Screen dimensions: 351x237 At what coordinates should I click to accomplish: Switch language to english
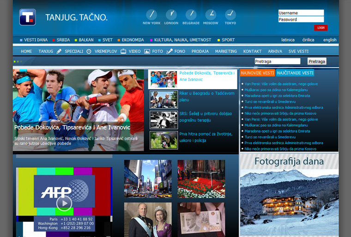tap(330, 40)
